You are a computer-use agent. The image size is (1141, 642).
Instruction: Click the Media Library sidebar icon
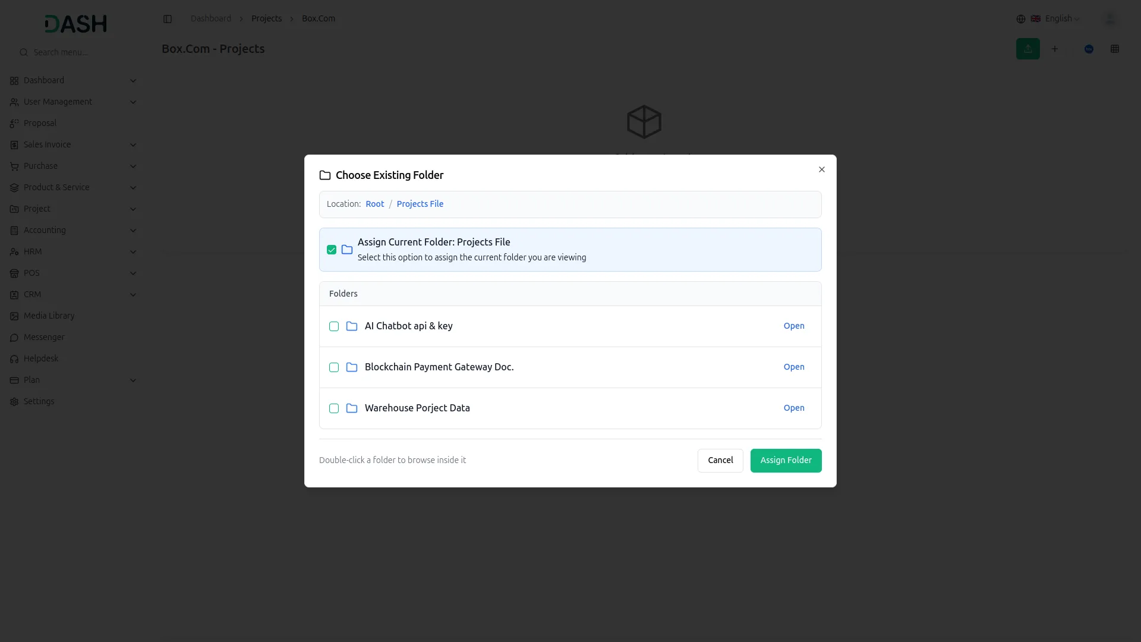(x=14, y=316)
